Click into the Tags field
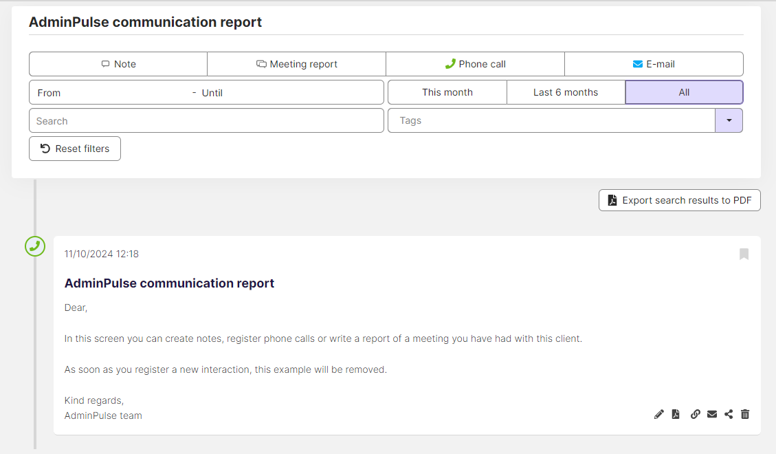This screenshot has height=454, width=776. (551, 120)
